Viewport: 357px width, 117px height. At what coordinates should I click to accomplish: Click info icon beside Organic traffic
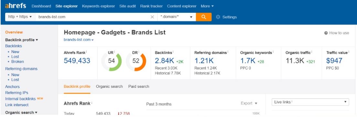click(x=312, y=52)
